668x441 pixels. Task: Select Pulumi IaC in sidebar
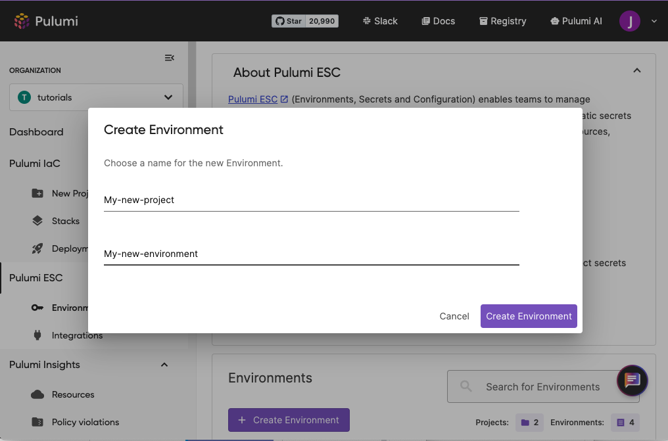(x=34, y=164)
